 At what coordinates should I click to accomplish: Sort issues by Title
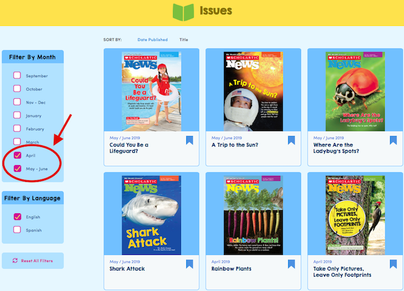tap(184, 40)
